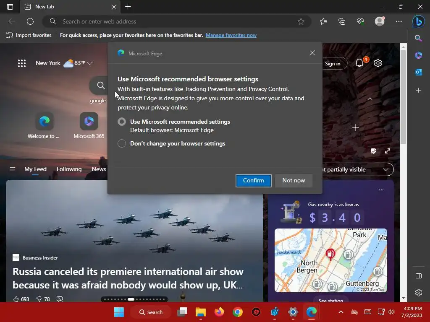
Task: Click the news carousel indicator dots
Action: click(x=134, y=299)
